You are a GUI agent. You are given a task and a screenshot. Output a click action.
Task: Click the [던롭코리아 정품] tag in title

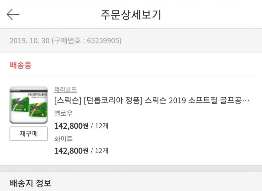(x=113, y=101)
